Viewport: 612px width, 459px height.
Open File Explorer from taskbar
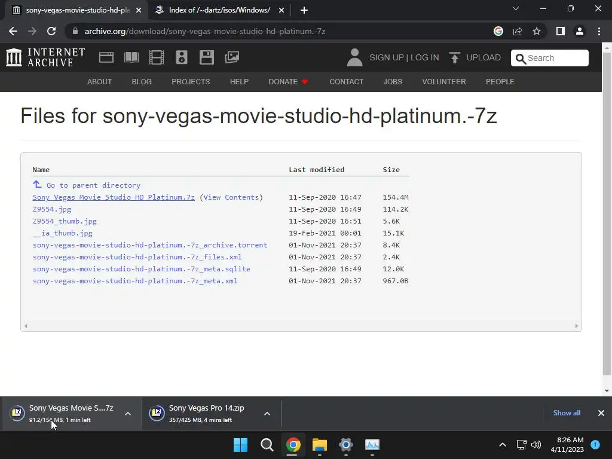319,445
